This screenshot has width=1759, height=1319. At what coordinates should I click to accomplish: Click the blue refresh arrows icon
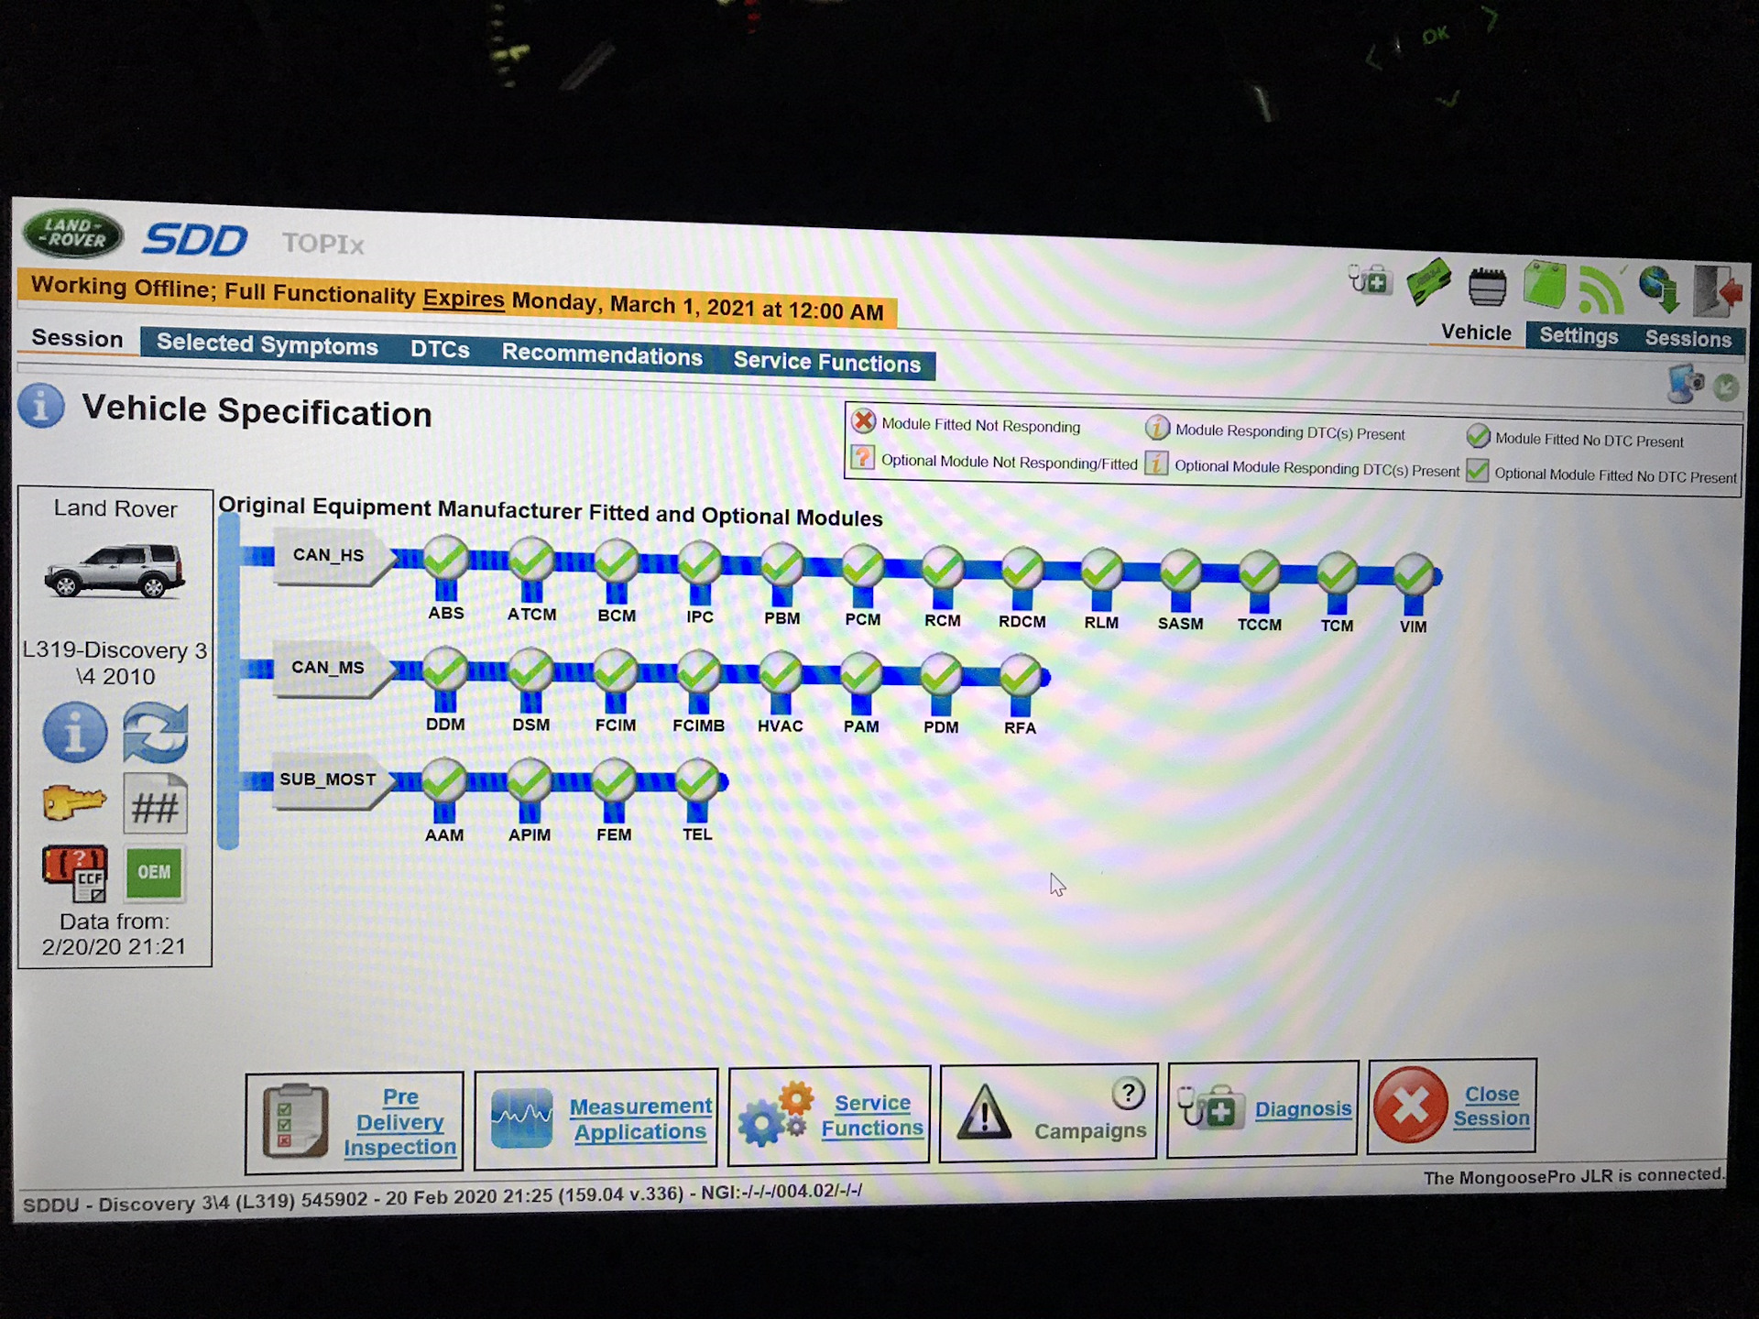pyautogui.click(x=155, y=733)
